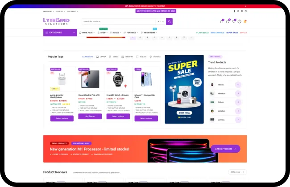Expand the Categories dropdown menu

60,33
